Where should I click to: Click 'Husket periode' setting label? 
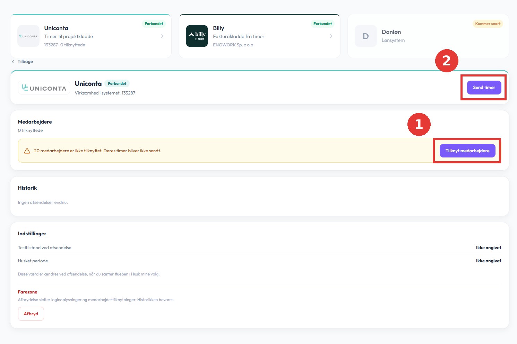(x=33, y=261)
